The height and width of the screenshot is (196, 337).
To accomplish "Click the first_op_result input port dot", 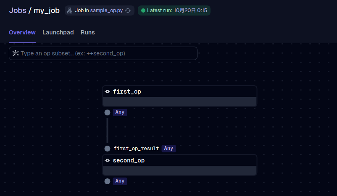I will click(107, 149).
